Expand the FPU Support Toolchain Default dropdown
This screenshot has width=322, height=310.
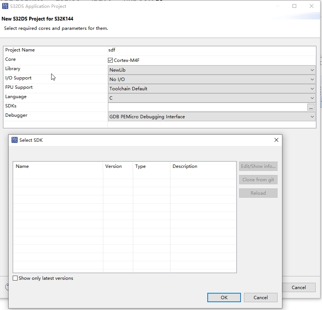(x=211, y=89)
